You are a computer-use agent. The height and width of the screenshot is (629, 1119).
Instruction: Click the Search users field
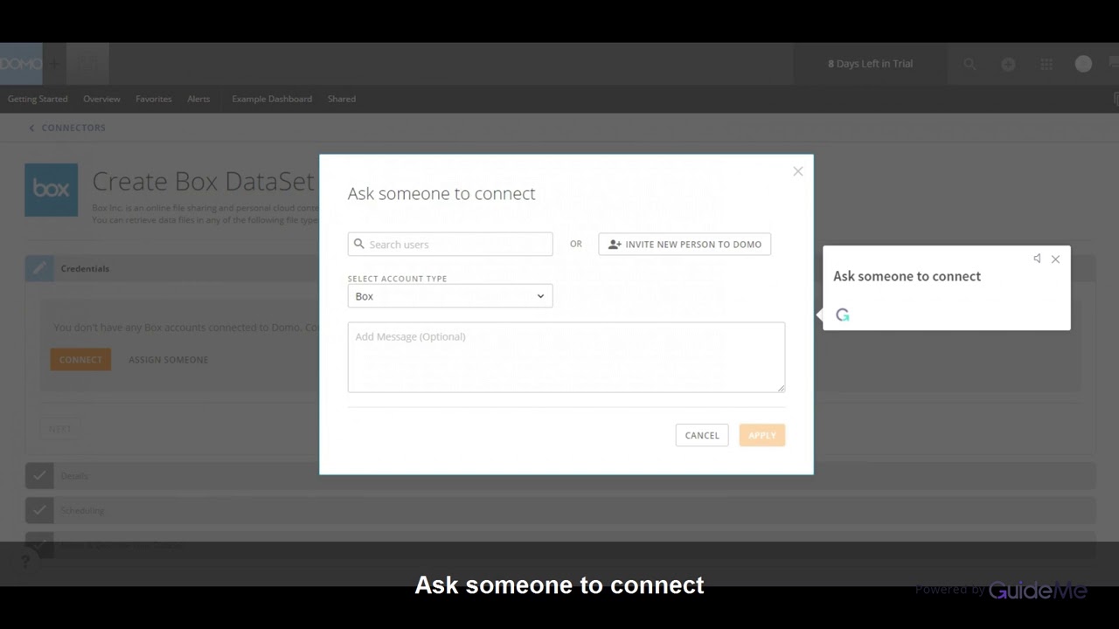click(450, 245)
